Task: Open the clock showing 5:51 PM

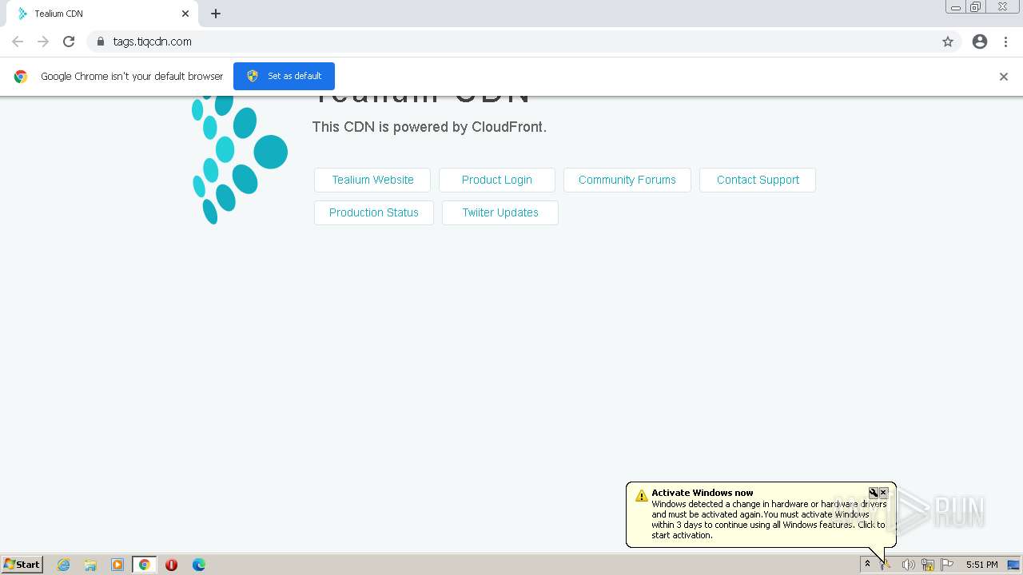Action: coord(981,565)
